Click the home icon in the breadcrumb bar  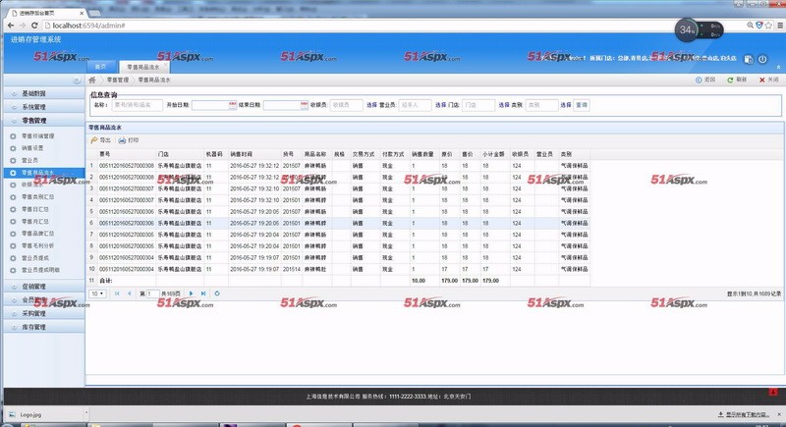pyautogui.click(x=92, y=80)
